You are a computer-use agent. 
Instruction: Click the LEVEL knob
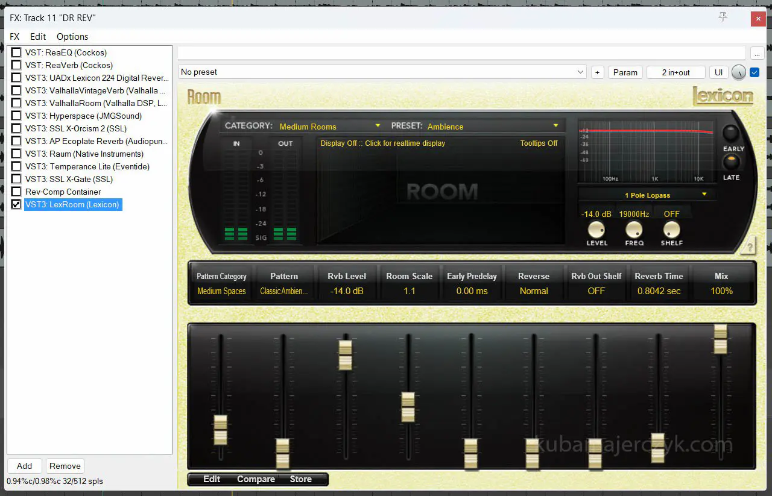[x=596, y=230]
